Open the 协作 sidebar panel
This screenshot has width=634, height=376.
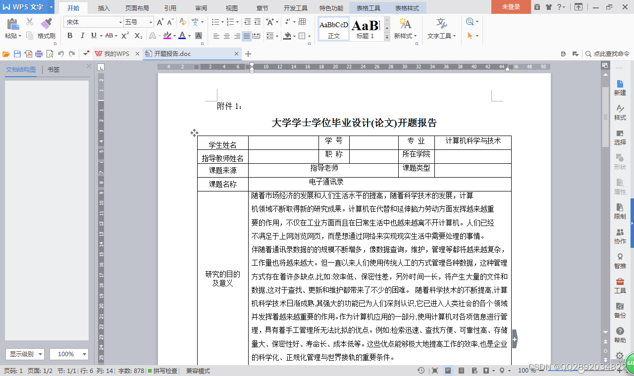(620, 236)
